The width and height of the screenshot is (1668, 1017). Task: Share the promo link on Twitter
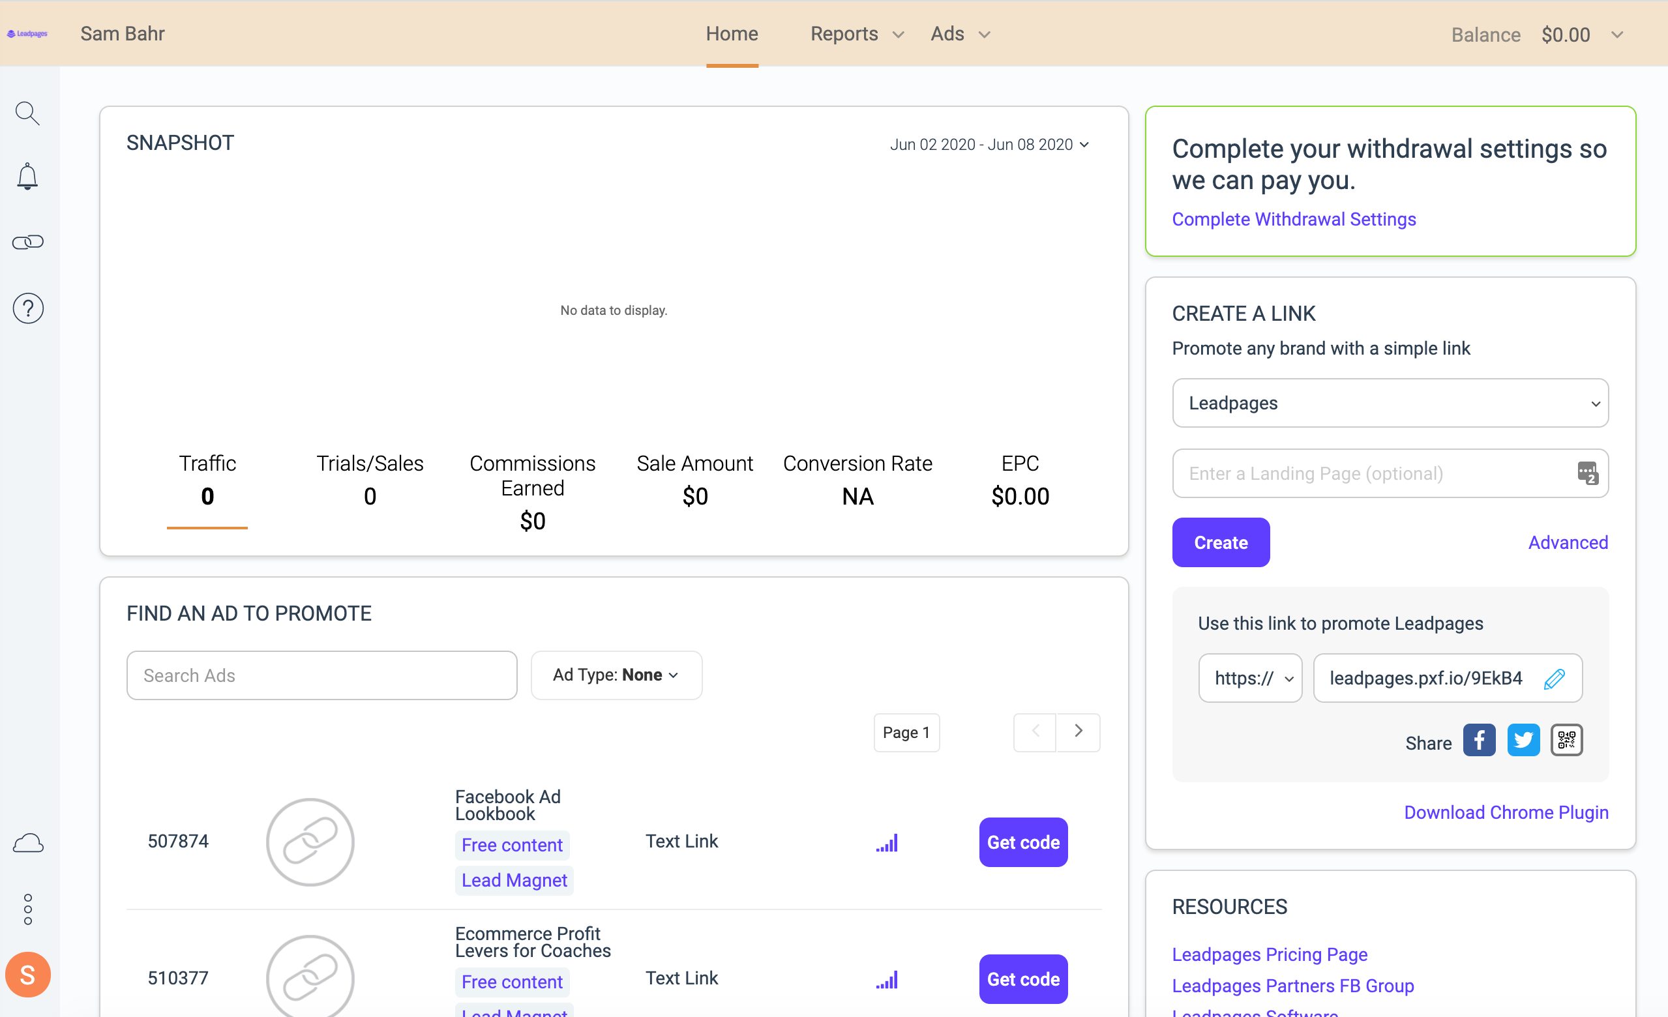click(x=1524, y=740)
